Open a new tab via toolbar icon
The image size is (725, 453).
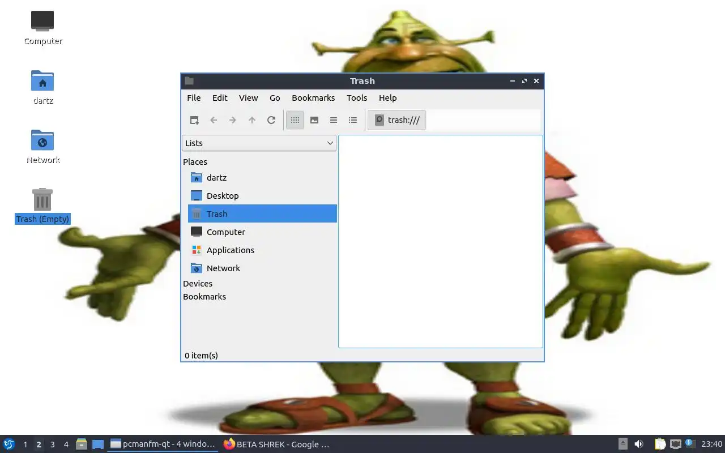point(194,120)
